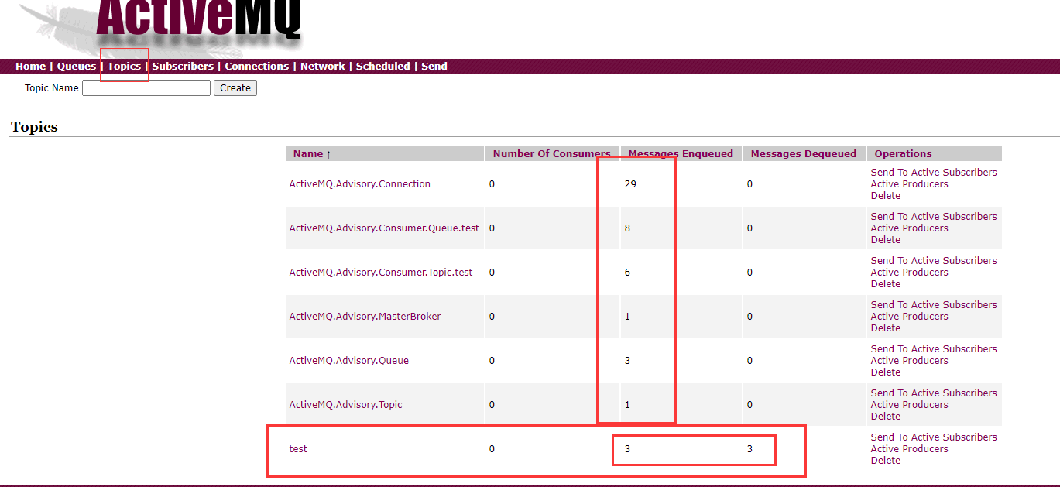Delete the Advisory.Consumer.Topic.test topic
1060x487 pixels.
point(886,284)
